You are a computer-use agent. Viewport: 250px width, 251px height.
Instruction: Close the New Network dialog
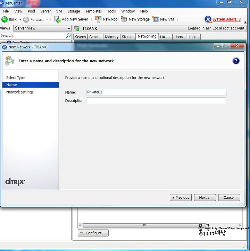pyautogui.click(x=237, y=46)
